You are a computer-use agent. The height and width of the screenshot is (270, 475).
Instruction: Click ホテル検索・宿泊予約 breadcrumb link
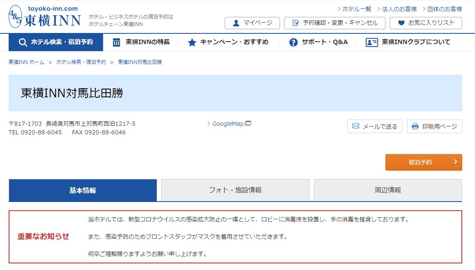(x=81, y=62)
